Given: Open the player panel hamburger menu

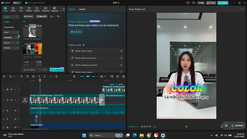Looking at the screenshot, I should (x=242, y=9).
